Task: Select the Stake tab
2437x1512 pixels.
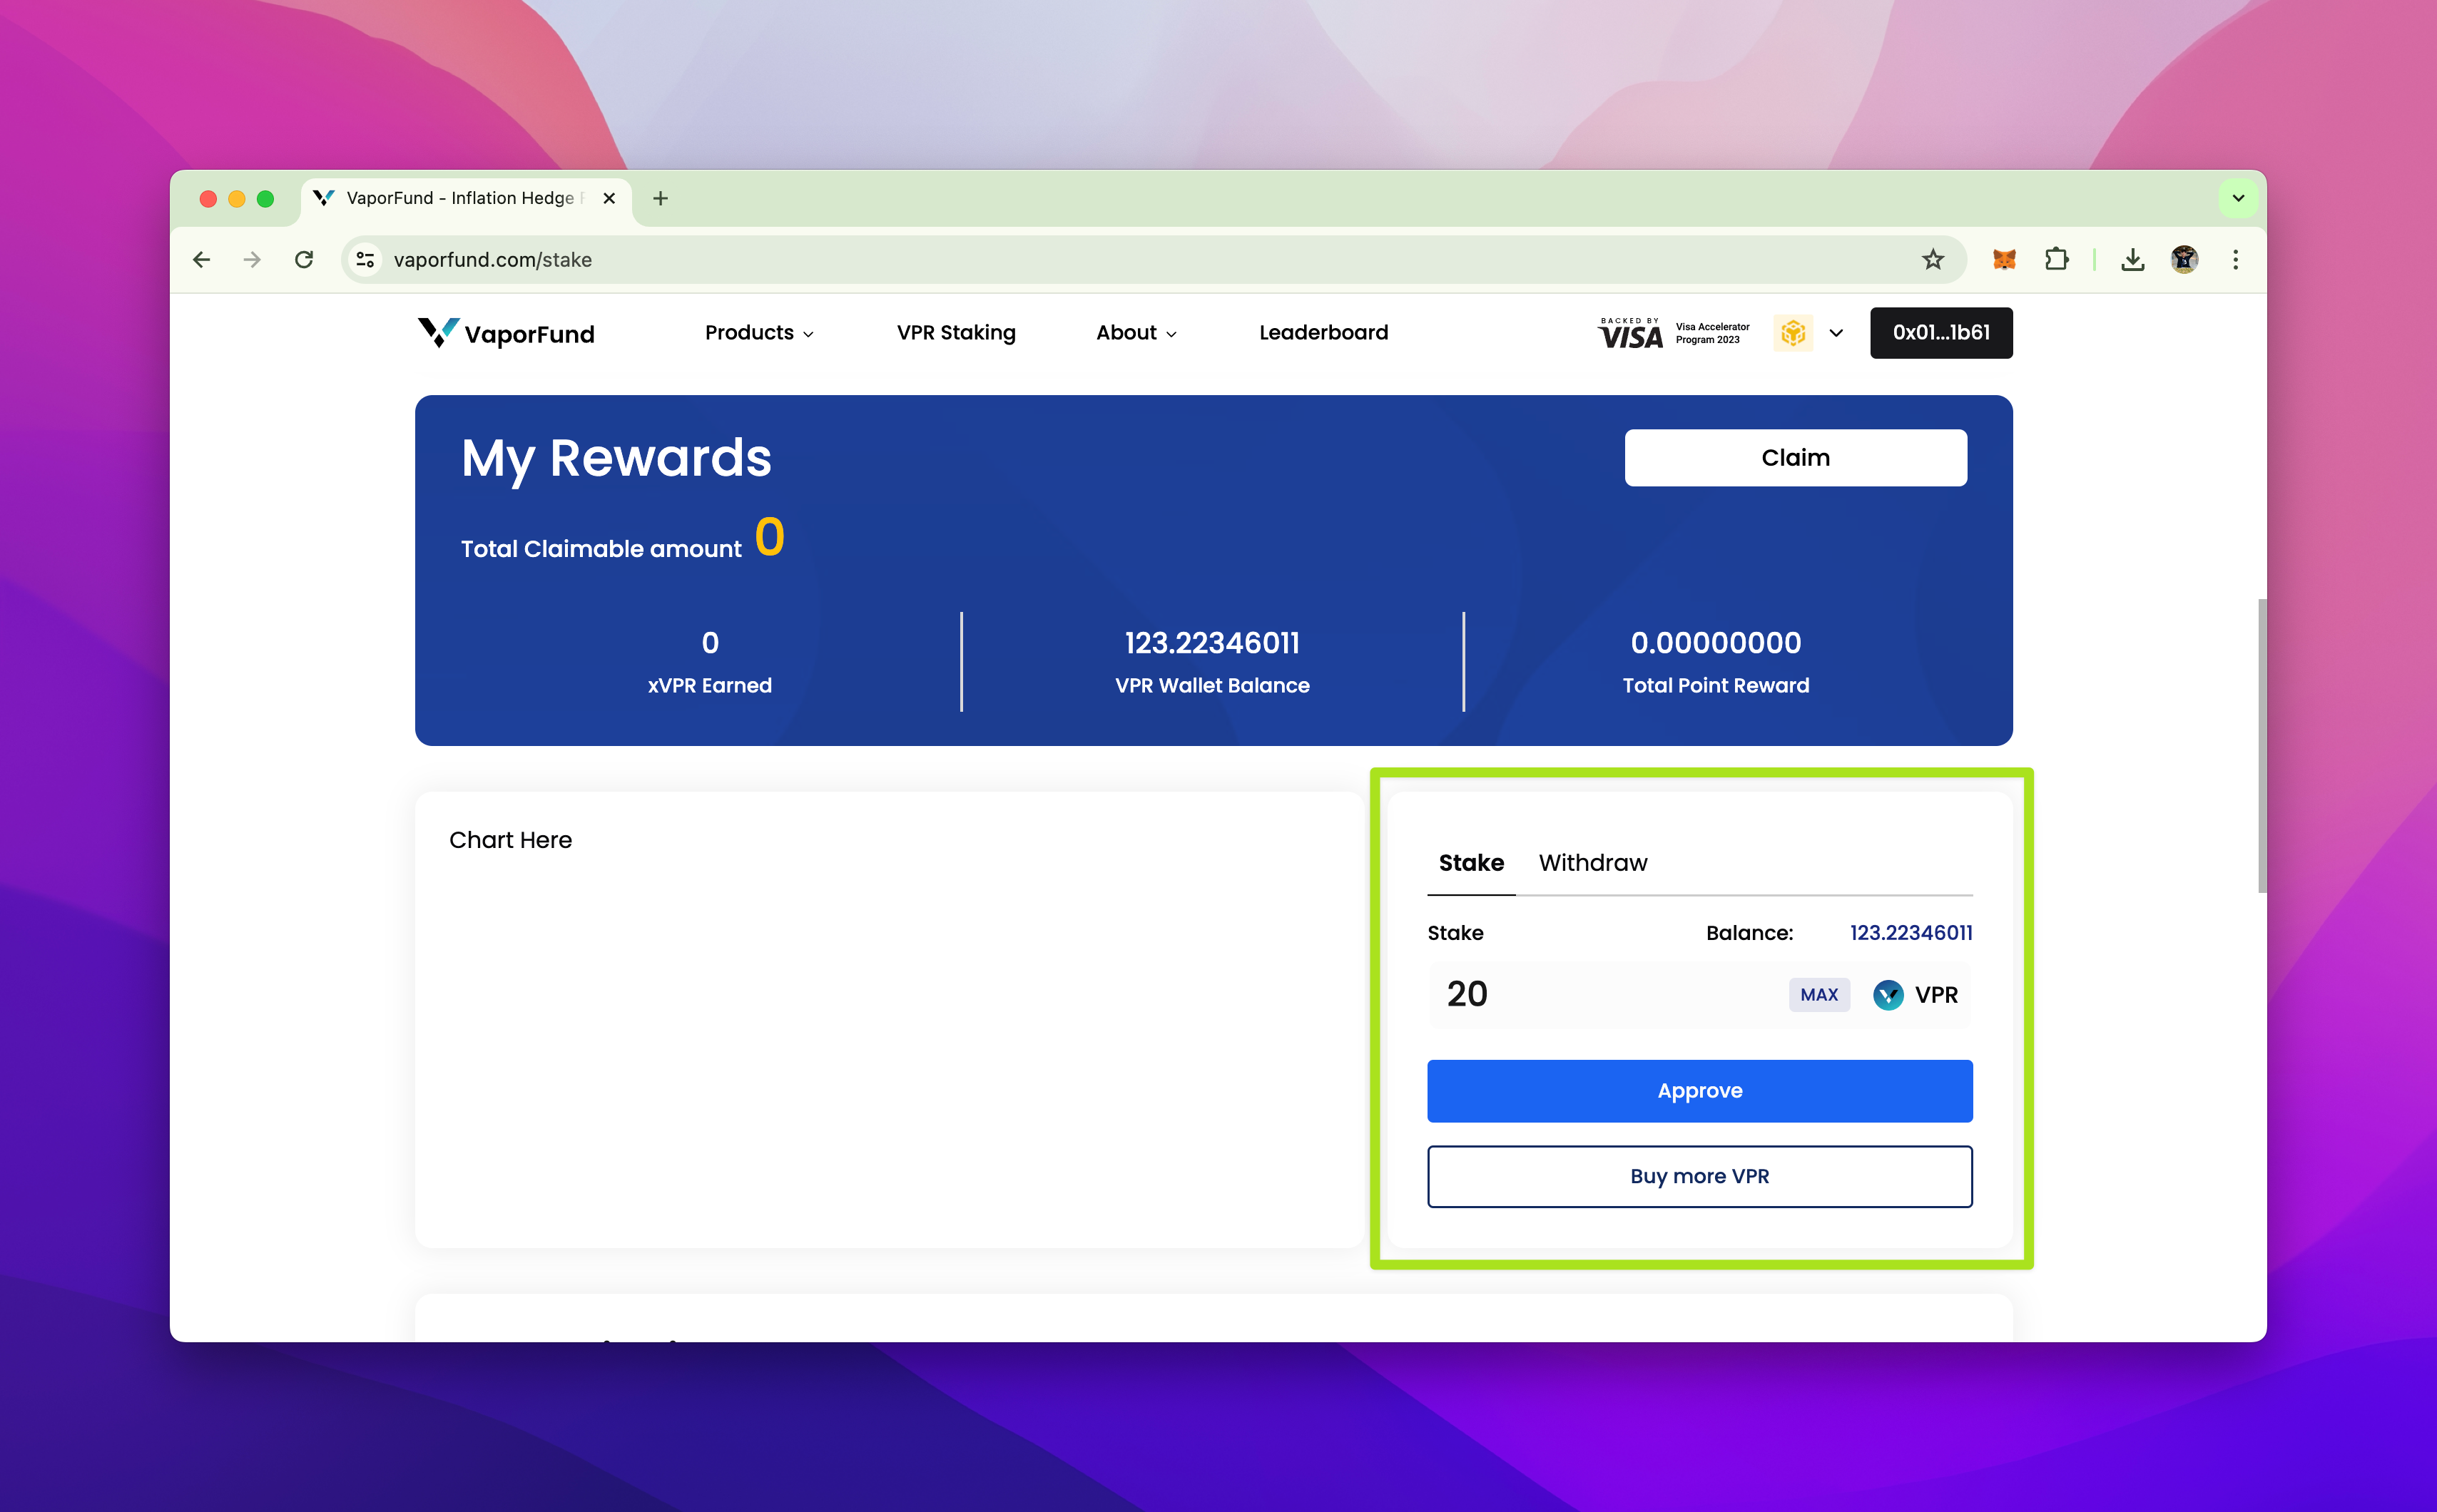Action: 1470,863
